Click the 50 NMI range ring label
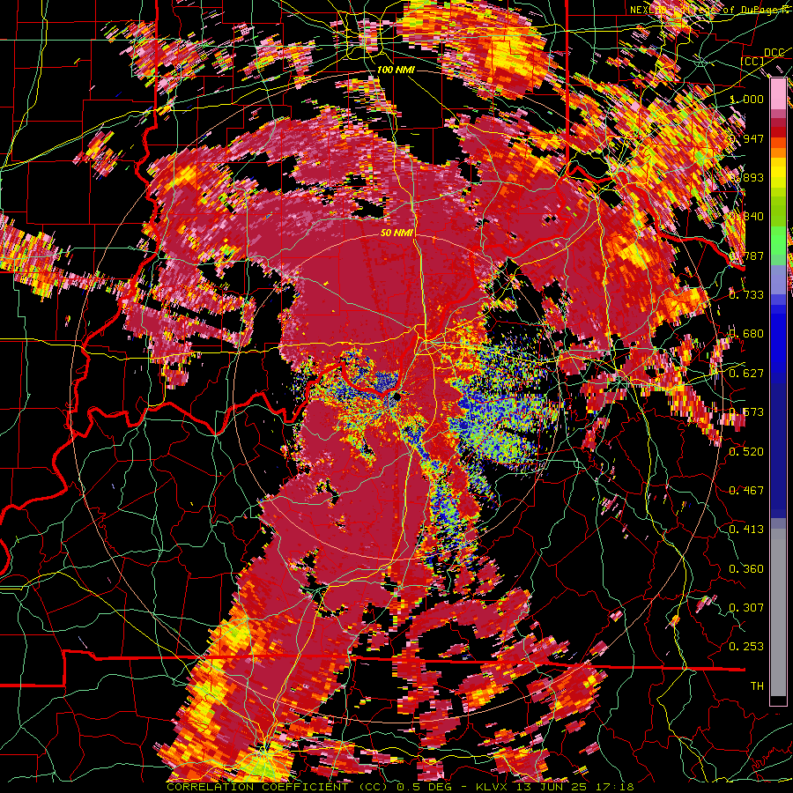 [397, 233]
